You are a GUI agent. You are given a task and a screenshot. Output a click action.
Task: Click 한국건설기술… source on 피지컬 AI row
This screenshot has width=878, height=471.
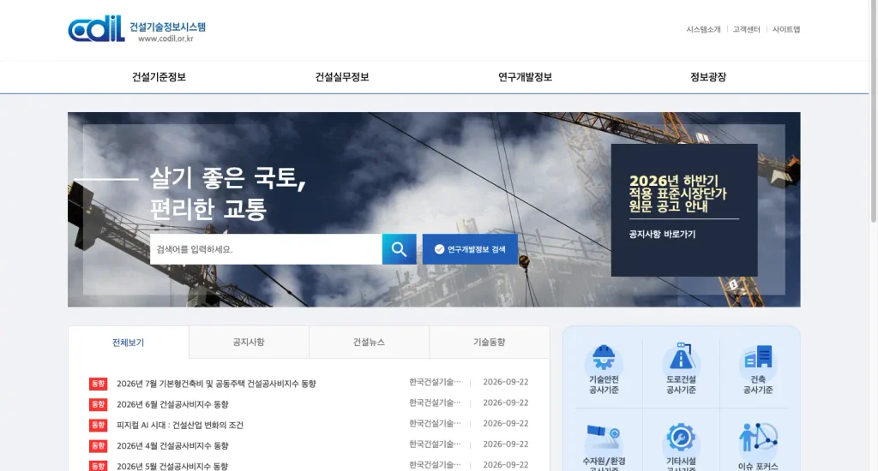coord(435,423)
